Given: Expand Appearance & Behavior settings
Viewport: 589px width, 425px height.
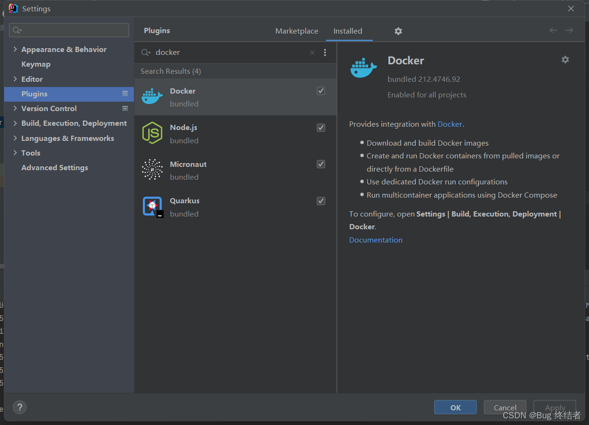Looking at the screenshot, I should 15,50.
